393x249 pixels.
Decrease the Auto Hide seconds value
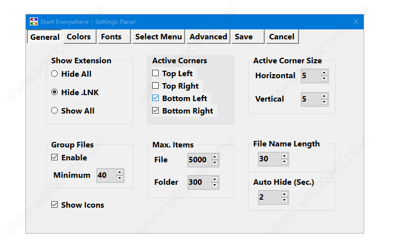coord(285,200)
